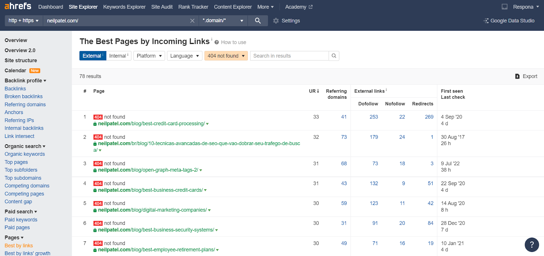Image resolution: width=544 pixels, height=256 pixels.
Task: Open Rank Tracker
Action: [x=193, y=7]
